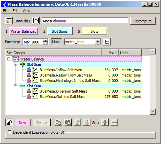Toggle the Dependent Expression Slots checkbox
Screen dimensions: 161x144
[10, 132]
